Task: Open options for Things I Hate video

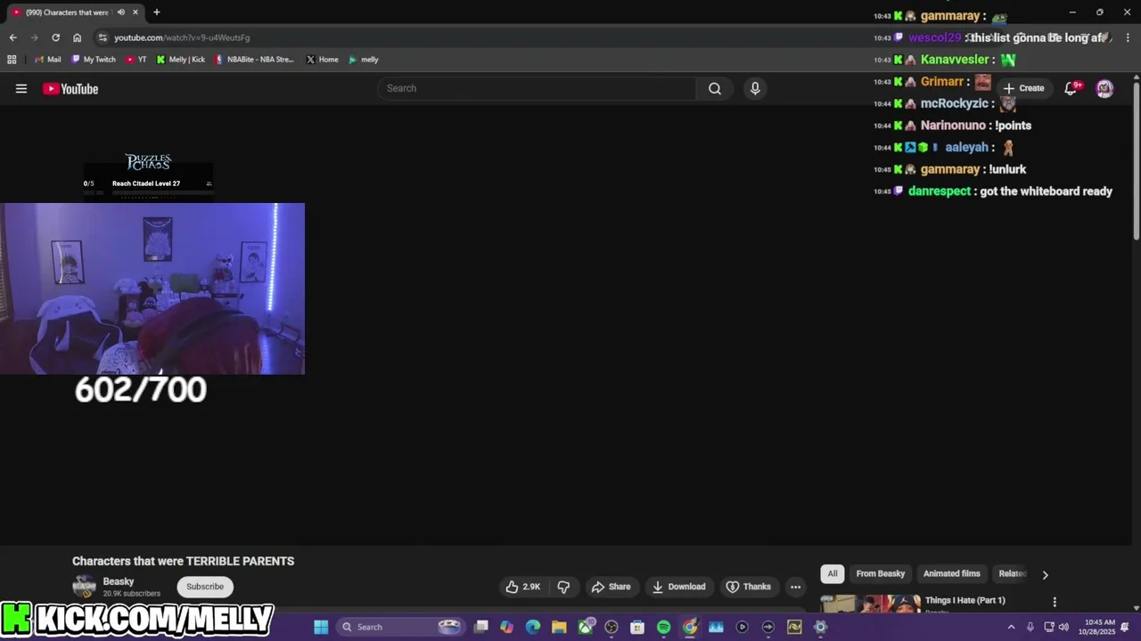Action: [x=1055, y=602]
